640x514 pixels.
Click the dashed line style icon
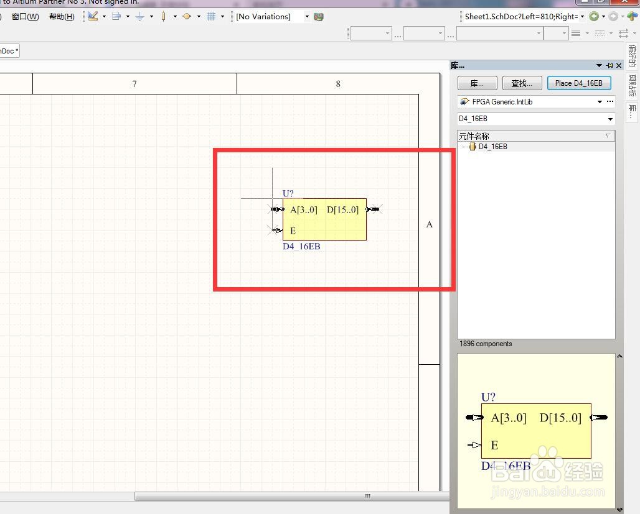pos(600,33)
